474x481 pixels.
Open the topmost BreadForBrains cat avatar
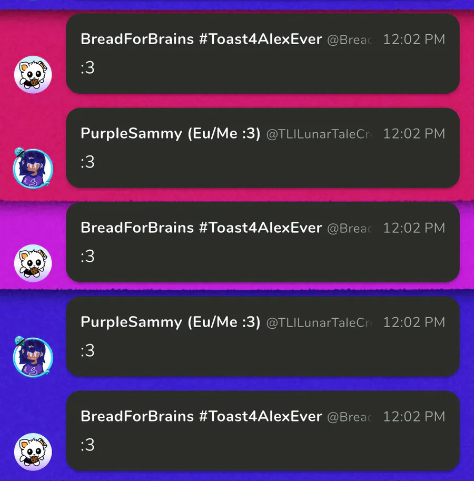pos(33,74)
